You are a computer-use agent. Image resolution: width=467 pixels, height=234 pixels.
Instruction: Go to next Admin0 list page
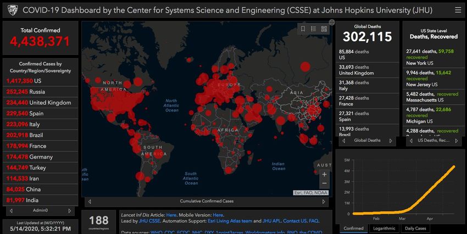(x=70, y=211)
